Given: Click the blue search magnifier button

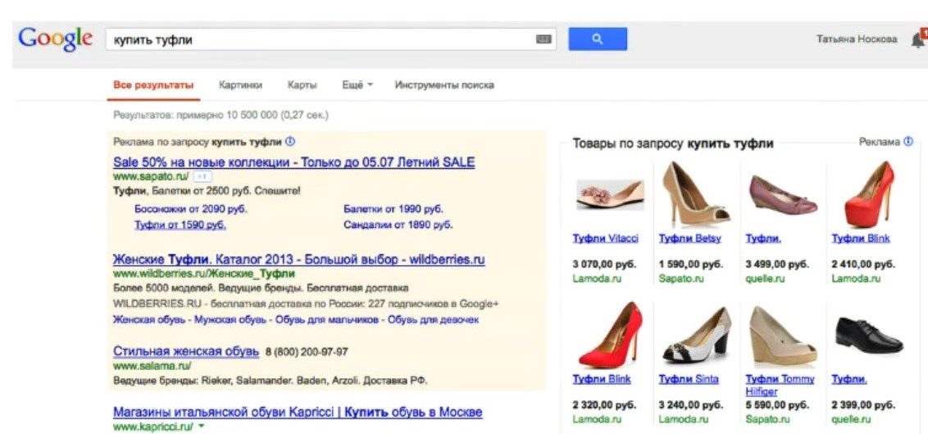Looking at the screenshot, I should point(598,39).
